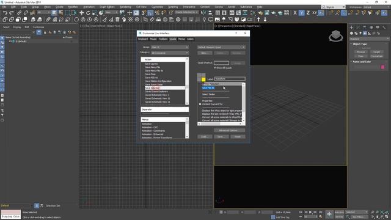Switch to the Mouse tab

click(153, 39)
